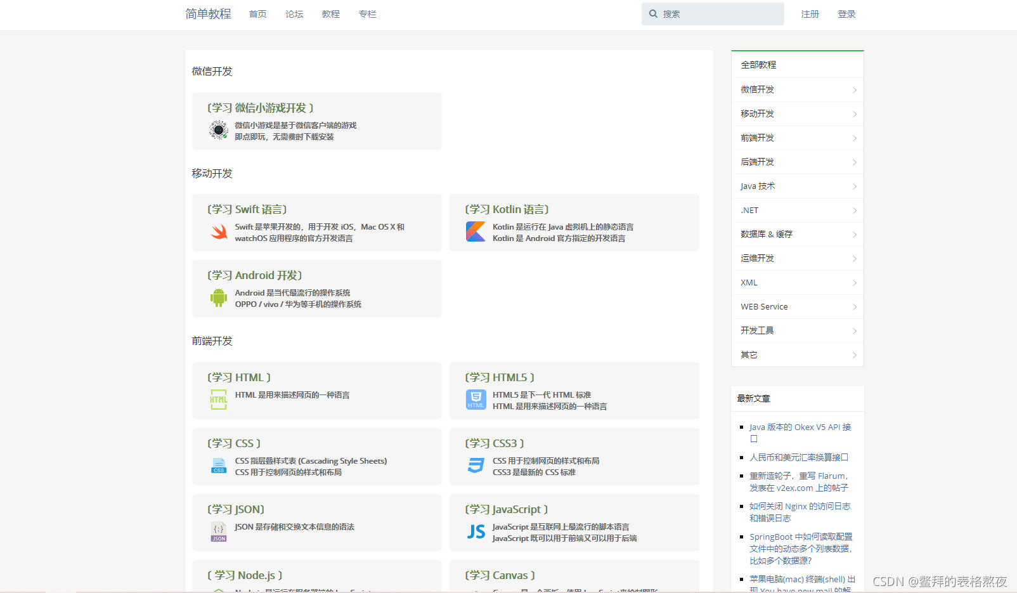The width and height of the screenshot is (1017, 593).
Task: Open the 学习 Android 开发 tutorial
Action: (x=255, y=275)
